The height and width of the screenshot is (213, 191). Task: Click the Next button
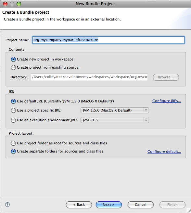click(x=109, y=205)
